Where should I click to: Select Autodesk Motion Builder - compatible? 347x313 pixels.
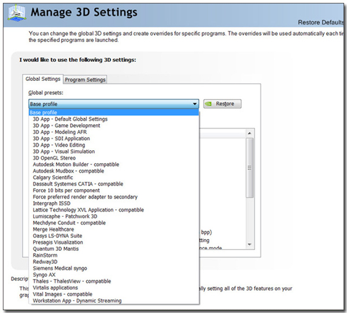pos(114,165)
